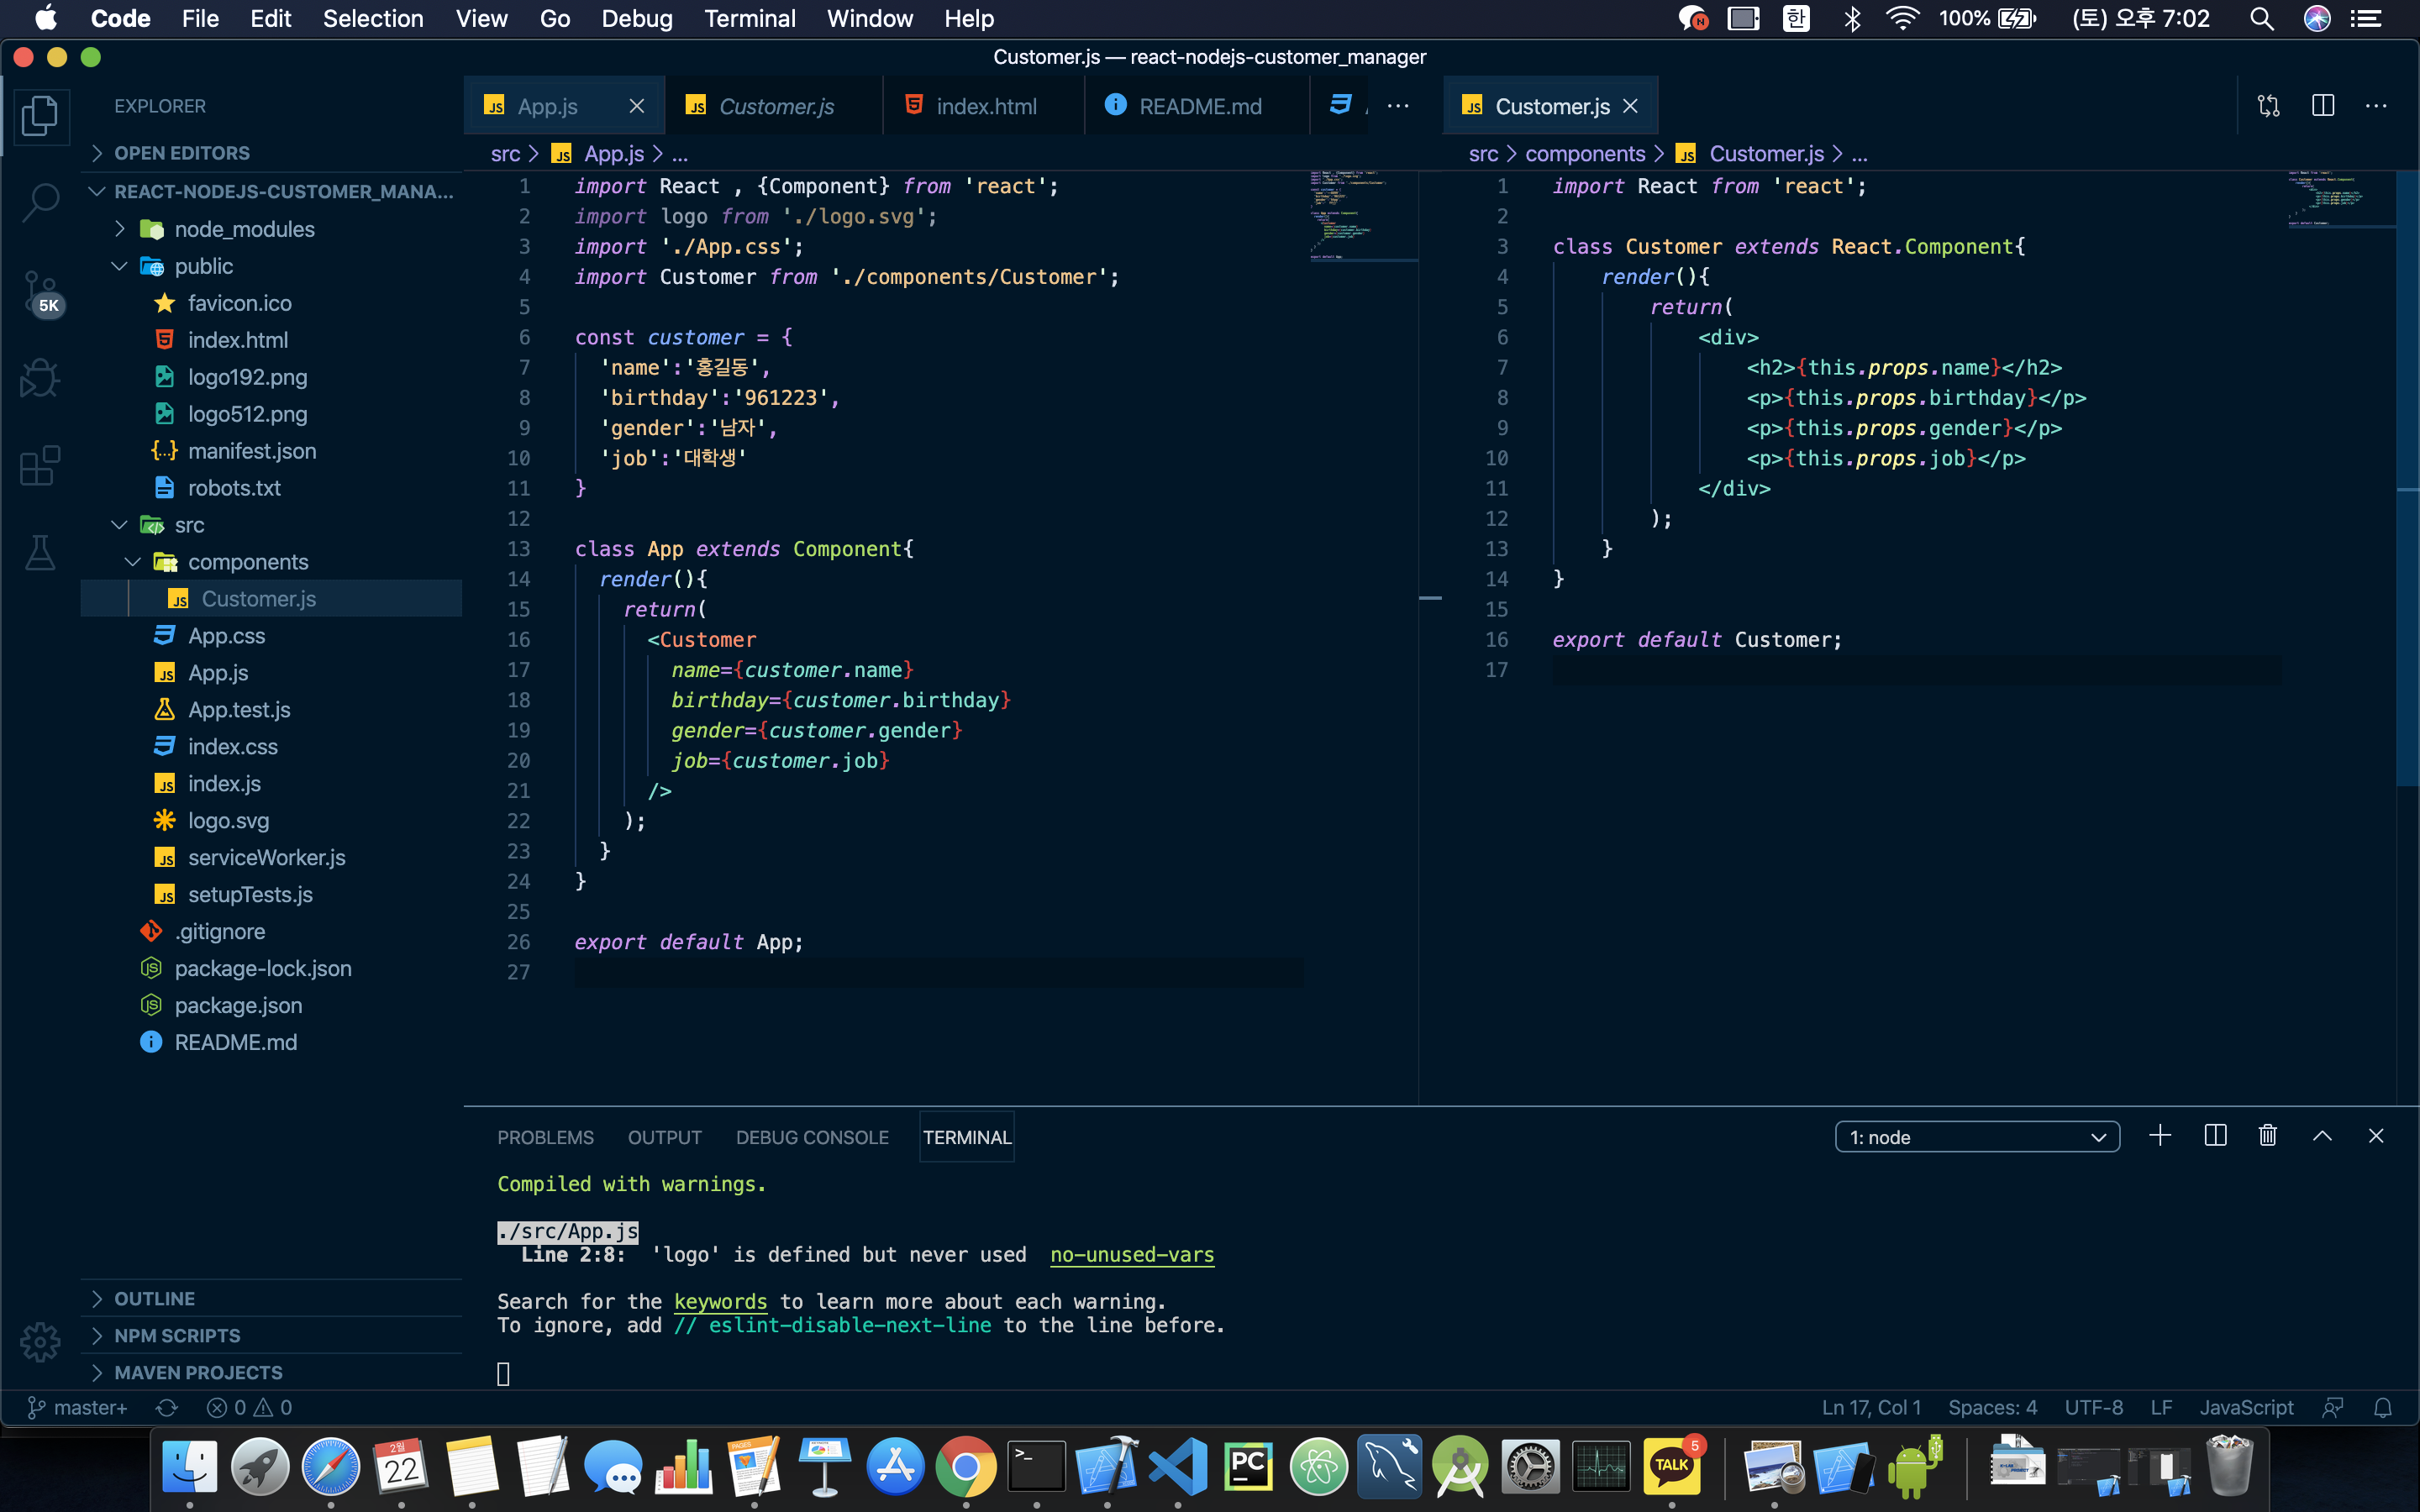Screen dimensions: 2420x1512
Task: Toggle split terminal in panel
Action: [x=2214, y=1136]
